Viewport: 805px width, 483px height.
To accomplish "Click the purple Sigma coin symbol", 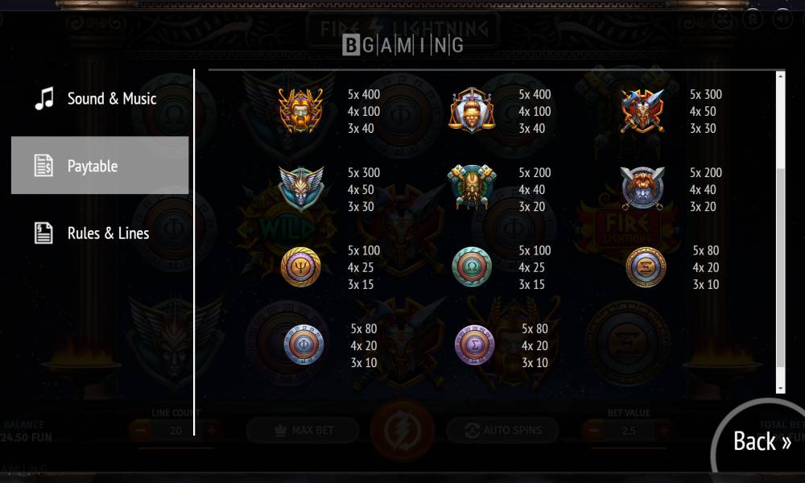I will pos(475,345).
